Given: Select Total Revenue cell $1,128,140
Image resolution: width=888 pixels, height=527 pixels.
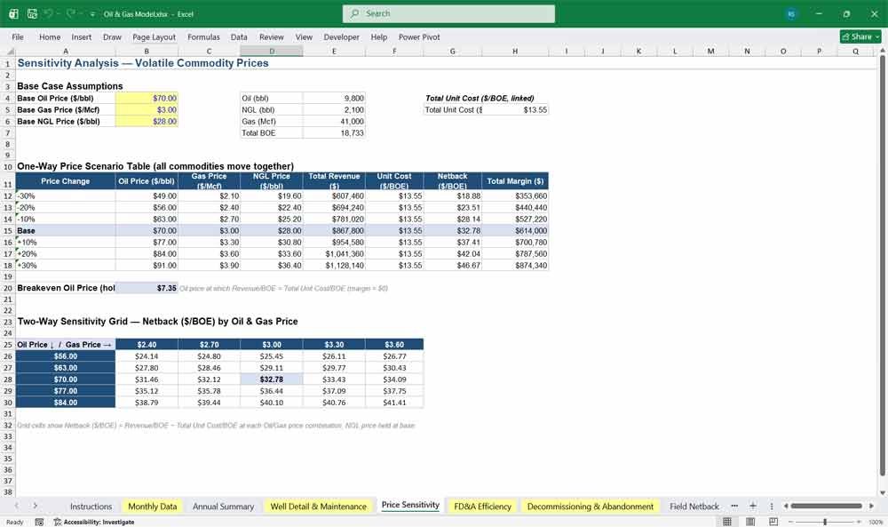Looking at the screenshot, I should coord(334,265).
